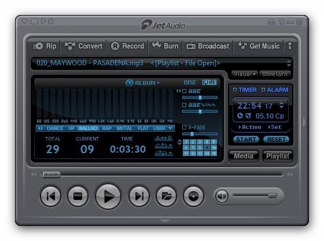Click the RESET timer button

pos(277,139)
